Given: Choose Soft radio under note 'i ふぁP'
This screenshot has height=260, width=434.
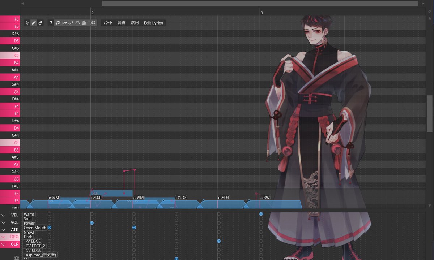Looking at the screenshot, I should [92, 219].
